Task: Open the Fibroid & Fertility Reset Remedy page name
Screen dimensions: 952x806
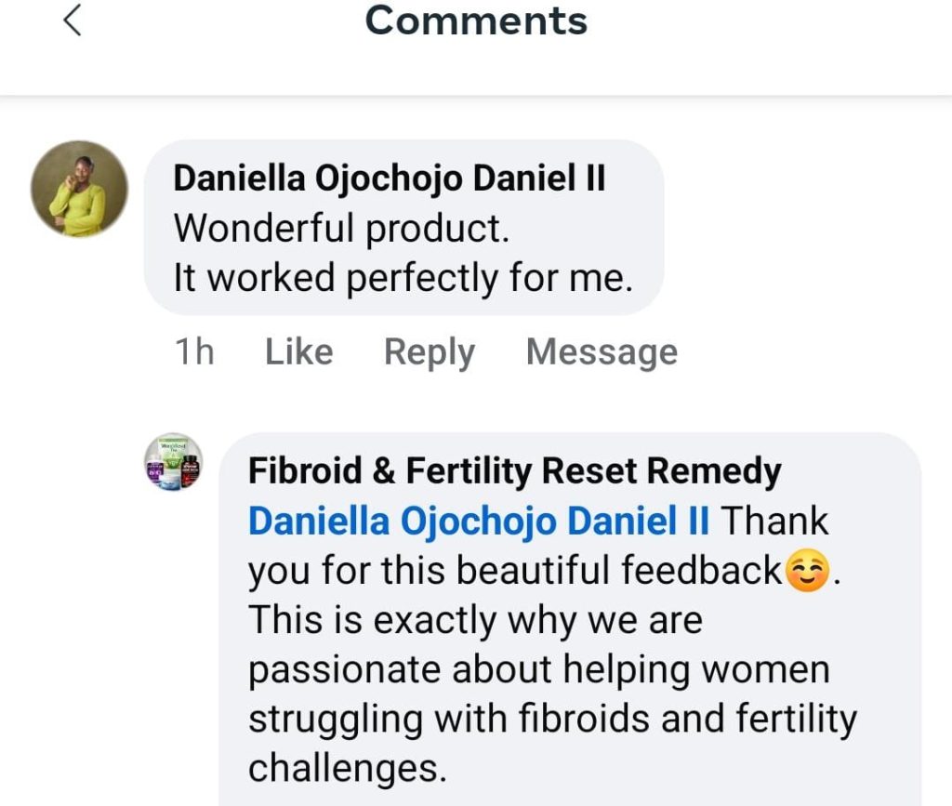Action: (514, 471)
